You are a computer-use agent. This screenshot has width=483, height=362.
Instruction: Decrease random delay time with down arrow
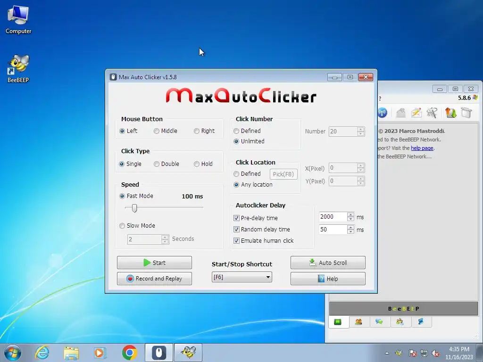[350, 231]
